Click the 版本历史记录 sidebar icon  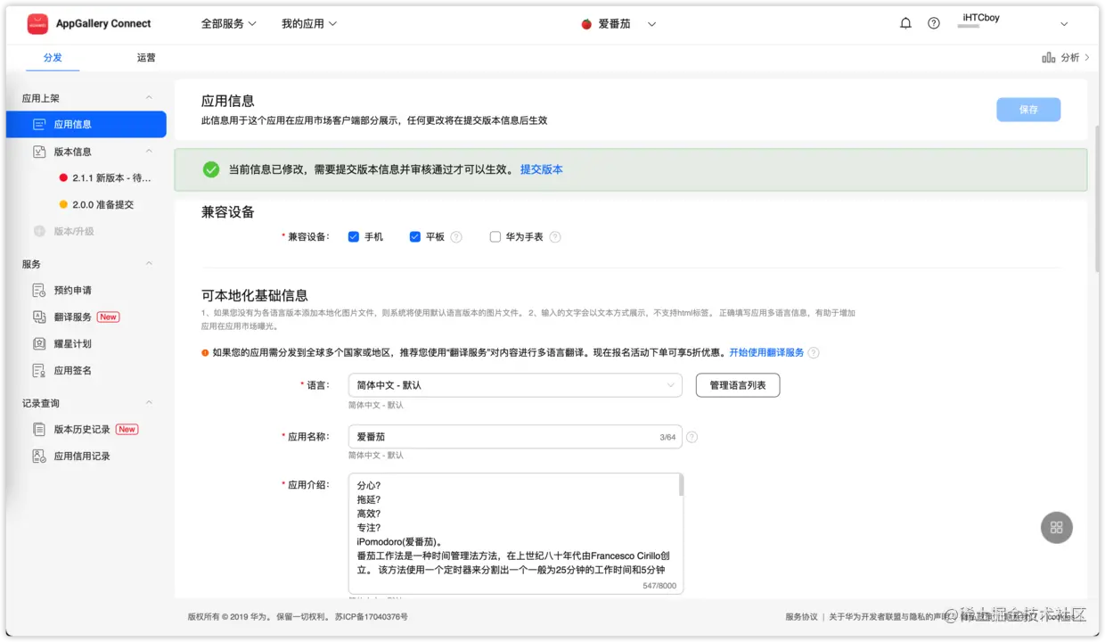pyautogui.click(x=39, y=430)
